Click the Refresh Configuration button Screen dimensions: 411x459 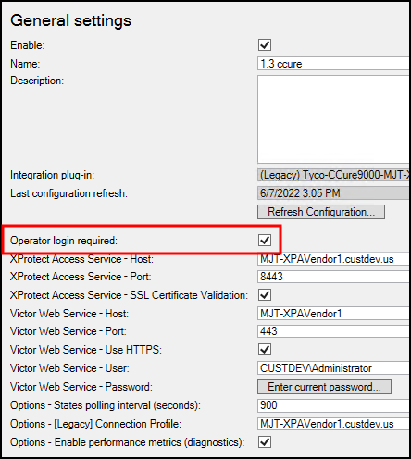coord(321,212)
